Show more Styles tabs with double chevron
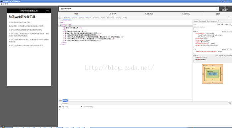Screen dimensions: 232x128 click(219, 21)
